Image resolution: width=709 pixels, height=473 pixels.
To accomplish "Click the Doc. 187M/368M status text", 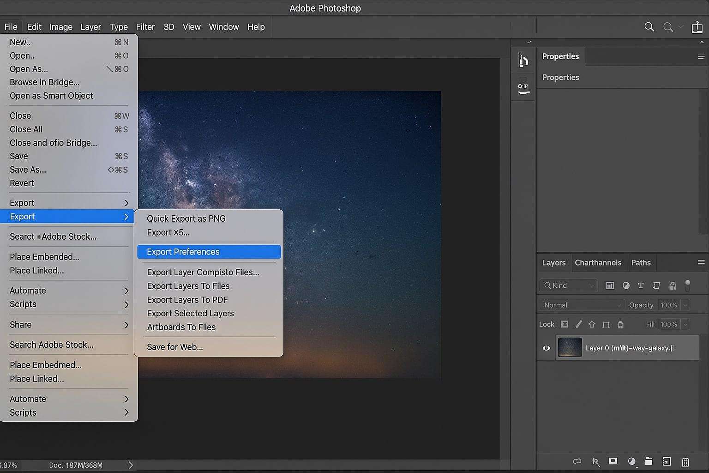I will click(x=76, y=465).
